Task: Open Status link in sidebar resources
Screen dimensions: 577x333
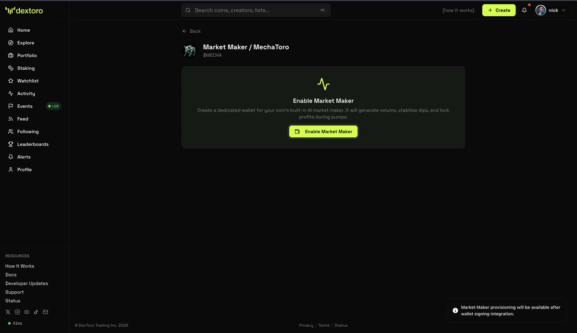Action: 13,301
